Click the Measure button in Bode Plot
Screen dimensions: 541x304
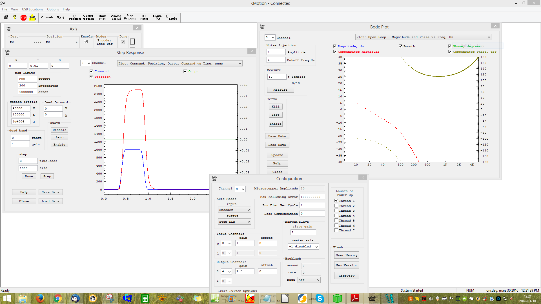[280, 90]
